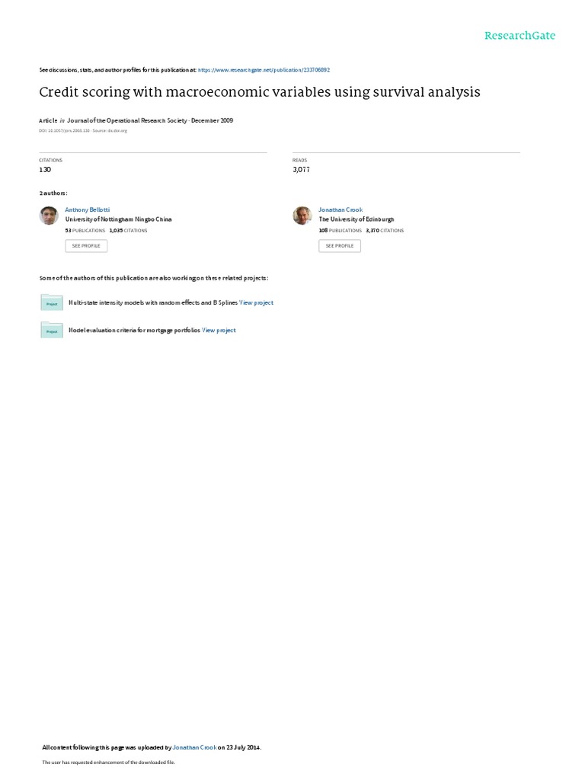Click the citations count 130
The height and width of the screenshot is (780, 585).
[45, 170]
